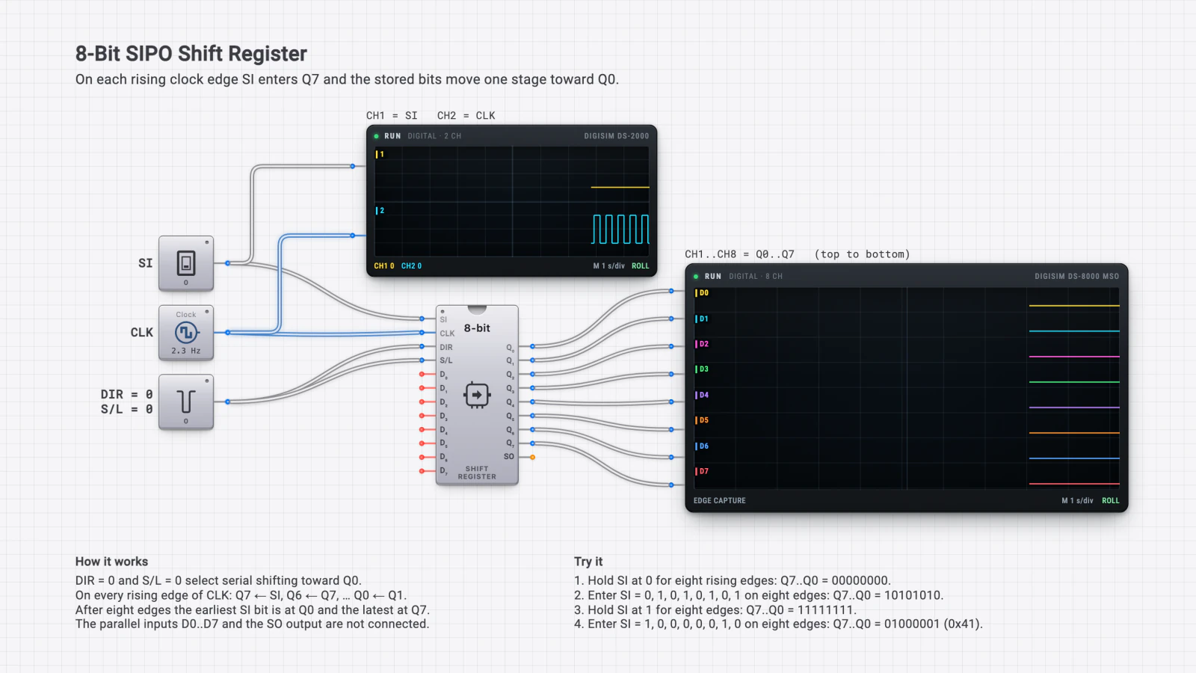Toggle the DIR/S/L constant-low input block
1196x673 pixels.
click(186, 402)
